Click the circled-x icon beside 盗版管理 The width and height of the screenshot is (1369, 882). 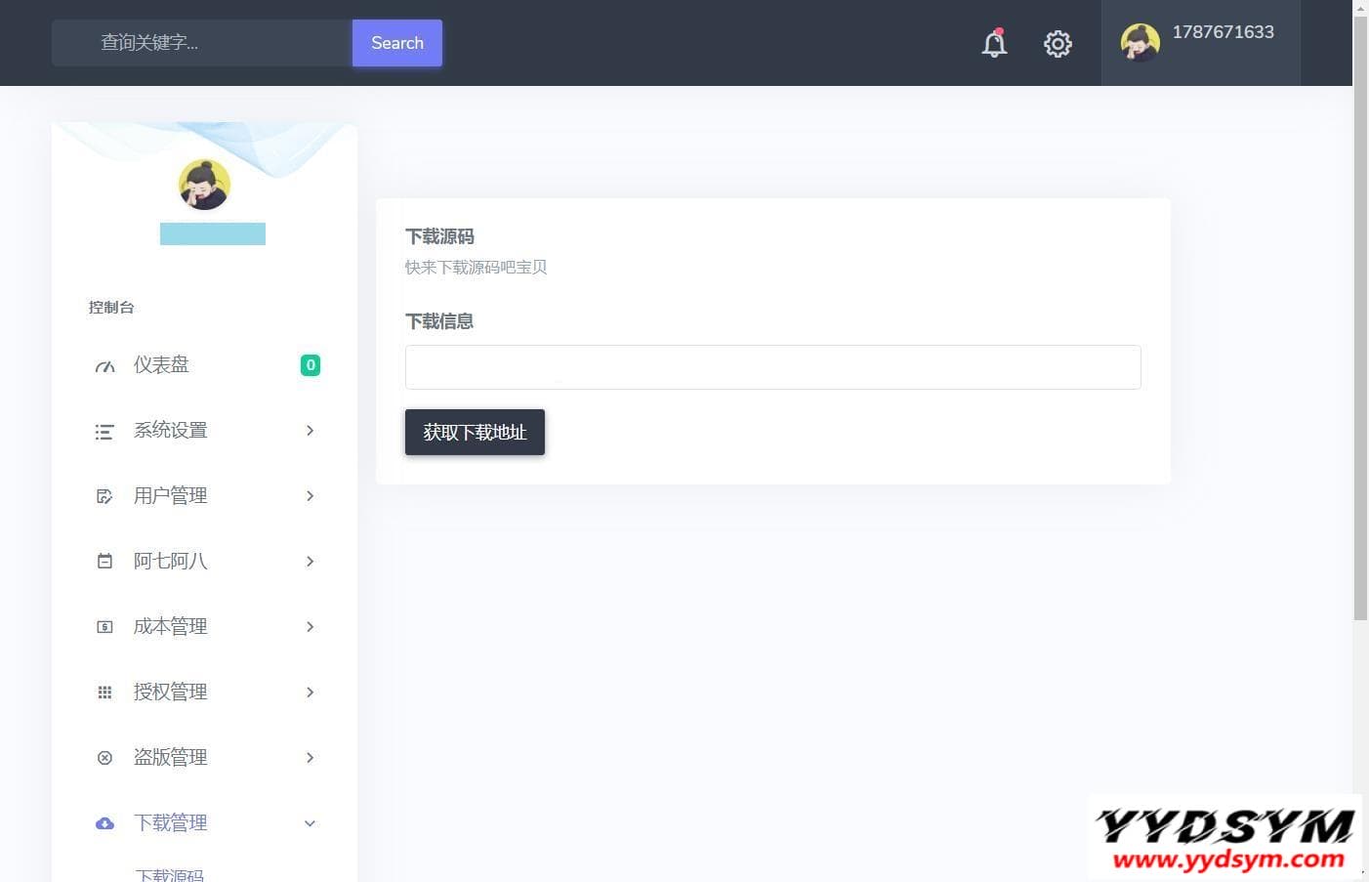(104, 758)
